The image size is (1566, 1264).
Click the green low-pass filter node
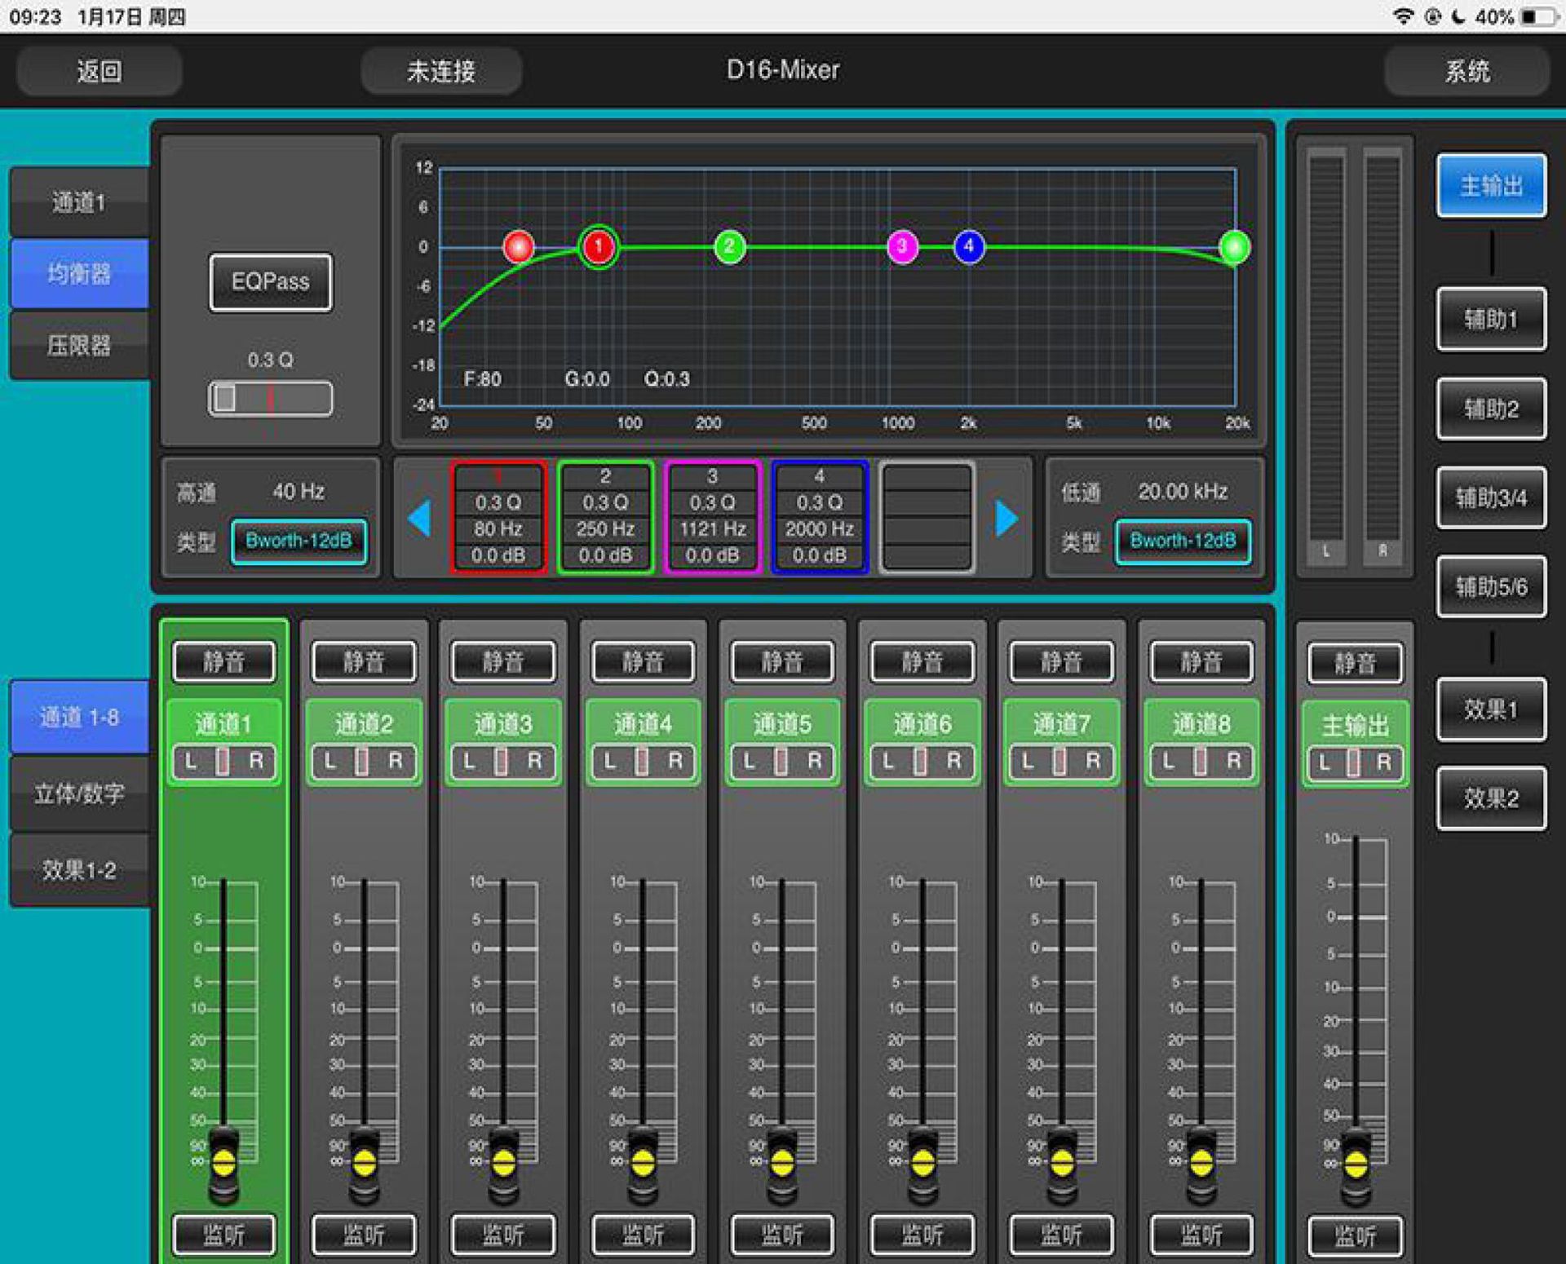click(1234, 247)
